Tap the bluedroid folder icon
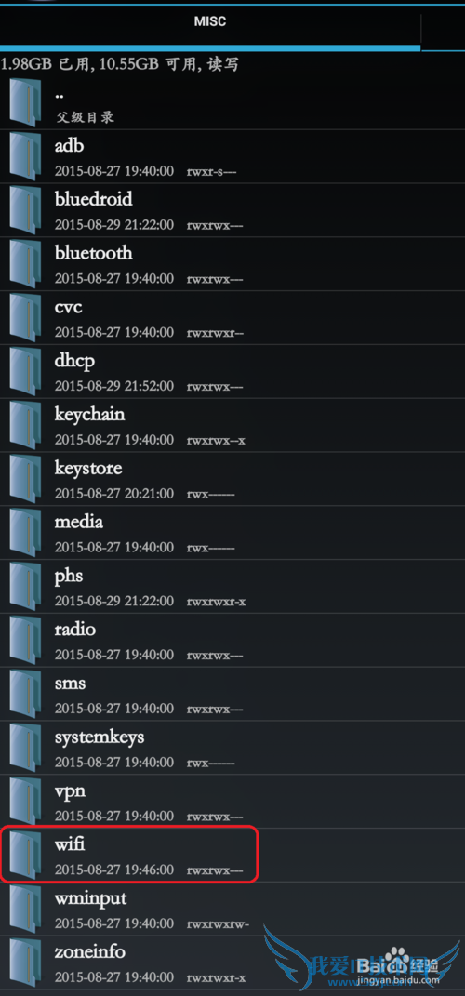The height and width of the screenshot is (996, 465). point(26,210)
